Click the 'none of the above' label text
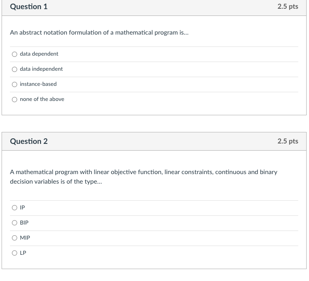Image resolution: width=309 pixels, height=281 pixels. [42, 99]
